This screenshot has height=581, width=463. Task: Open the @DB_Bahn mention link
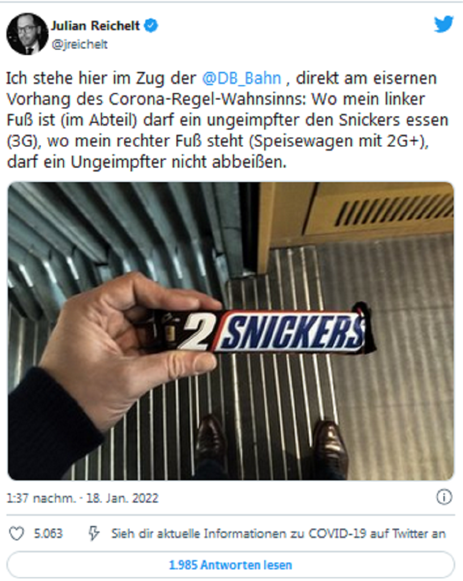[x=241, y=78]
